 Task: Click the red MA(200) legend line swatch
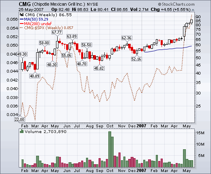[x=22, y=24]
